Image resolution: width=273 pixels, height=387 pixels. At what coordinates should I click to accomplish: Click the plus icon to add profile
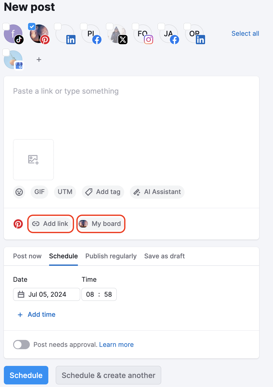tap(39, 60)
